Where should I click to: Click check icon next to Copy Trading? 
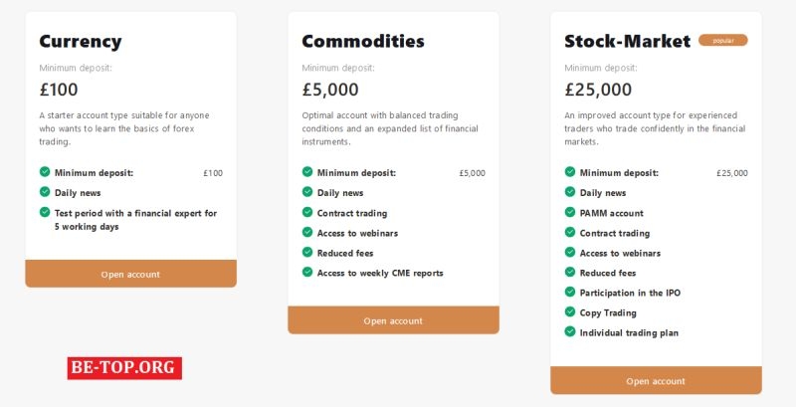571,311
